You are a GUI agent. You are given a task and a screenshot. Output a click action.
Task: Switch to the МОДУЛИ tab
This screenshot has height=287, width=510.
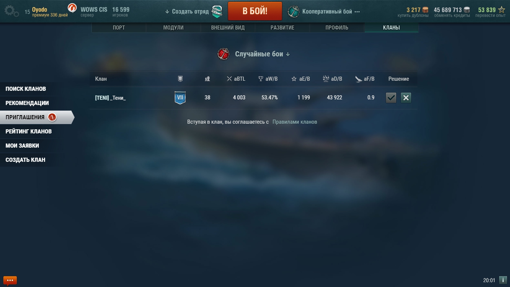pyautogui.click(x=173, y=28)
